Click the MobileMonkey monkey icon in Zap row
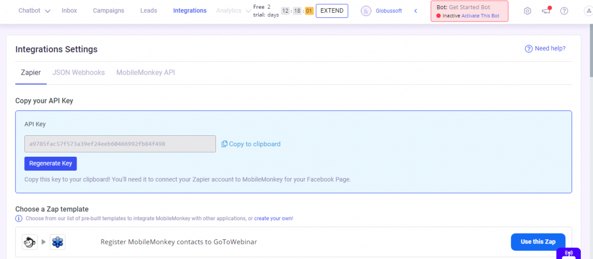The height and width of the screenshot is (259, 593). click(30, 242)
